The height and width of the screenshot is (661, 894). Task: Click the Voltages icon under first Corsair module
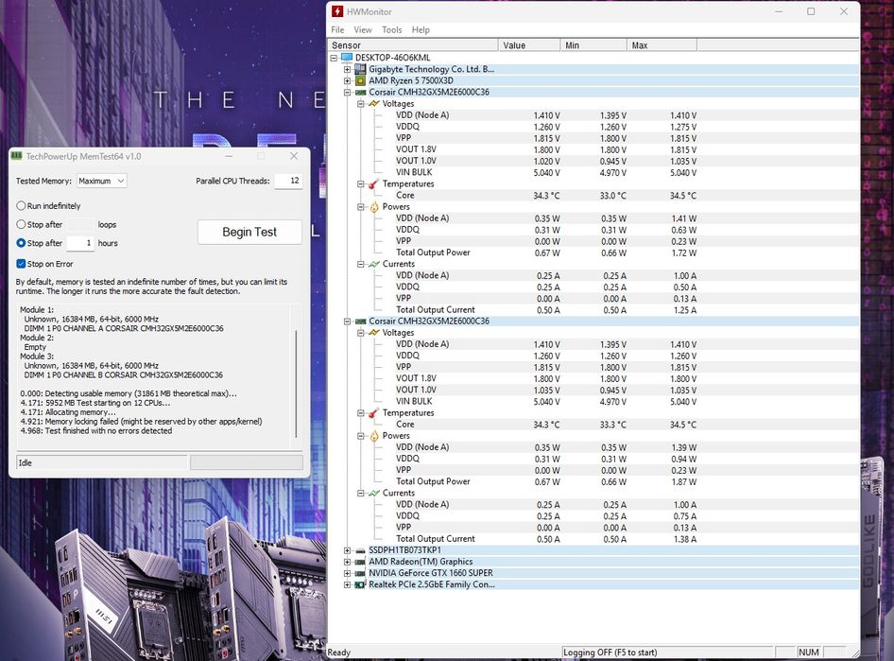374,104
